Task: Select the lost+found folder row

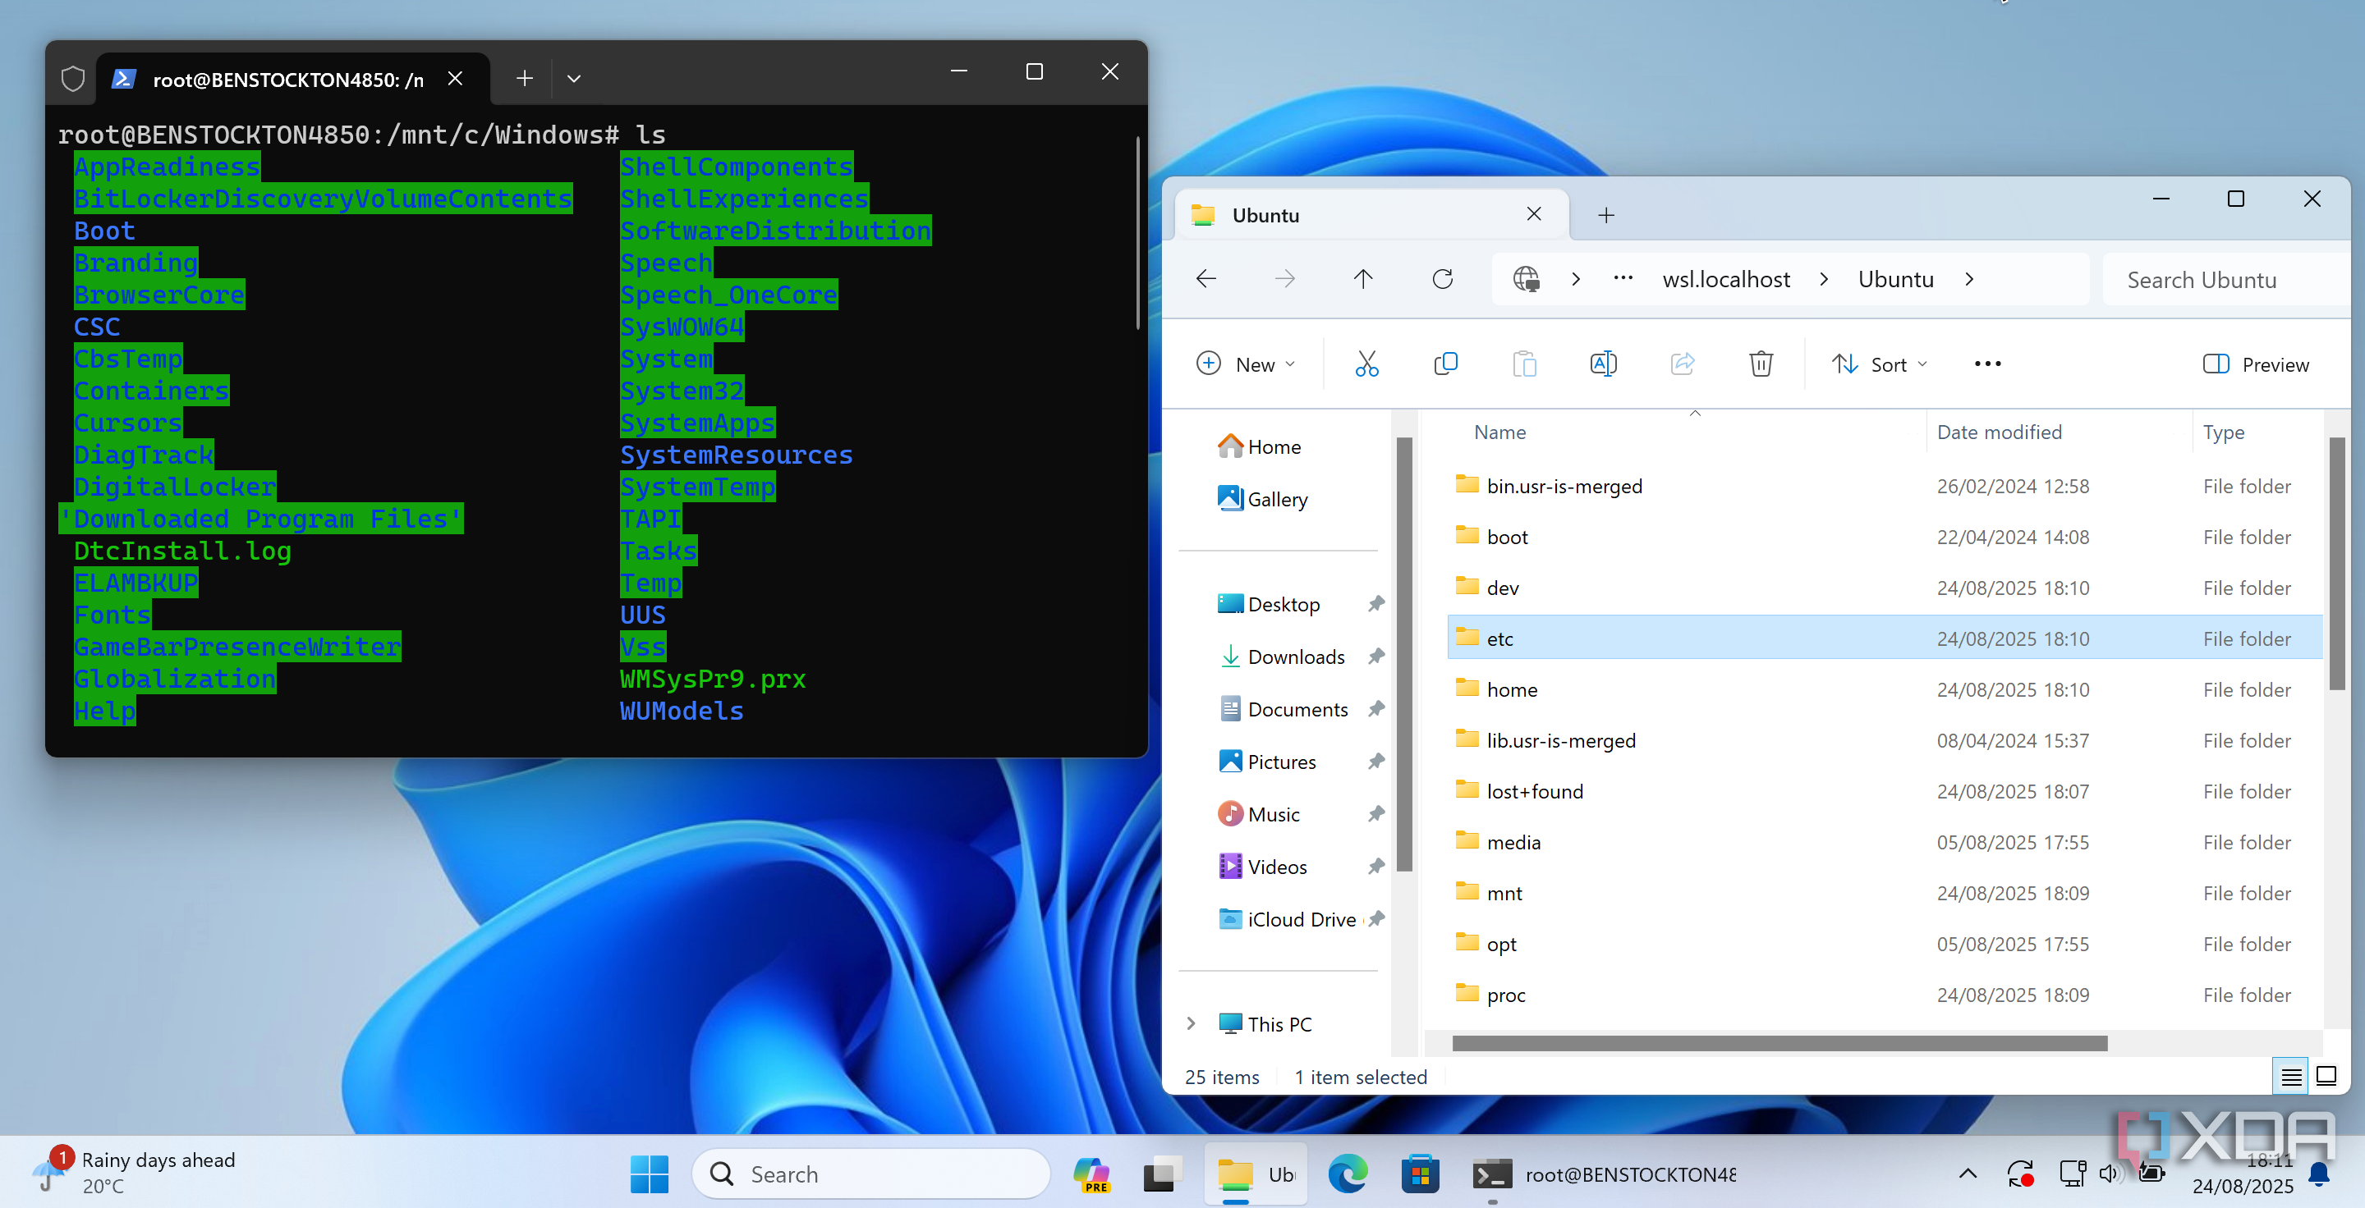Action: 1884,790
